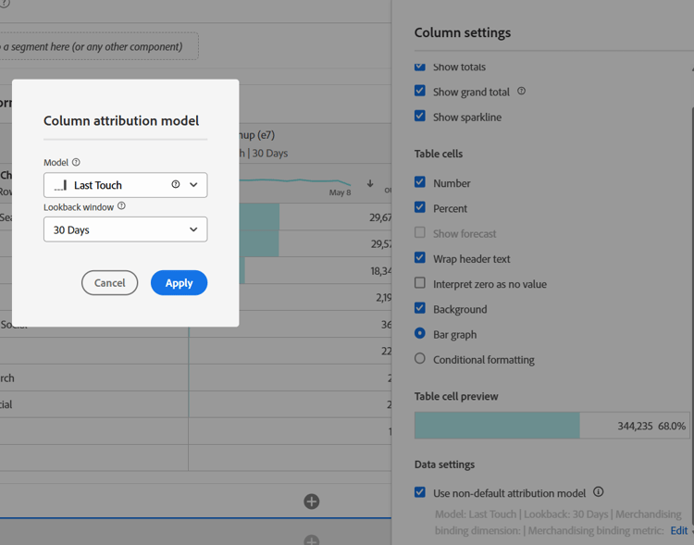Apply the column attribution model
This screenshot has height=545, width=694.
[179, 283]
